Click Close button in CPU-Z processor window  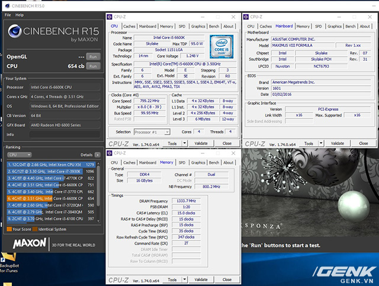pos(227,143)
